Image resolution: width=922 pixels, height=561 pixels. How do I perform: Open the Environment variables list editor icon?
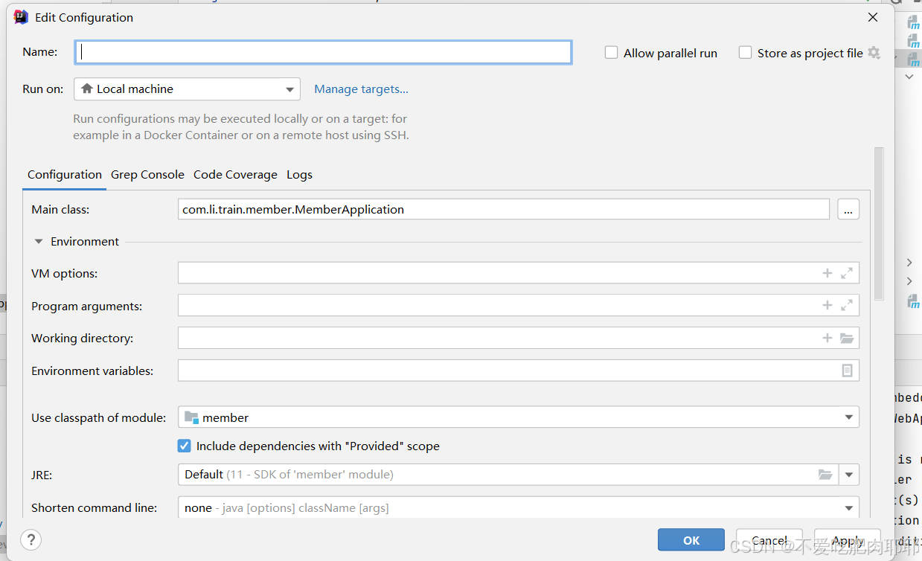pos(846,370)
